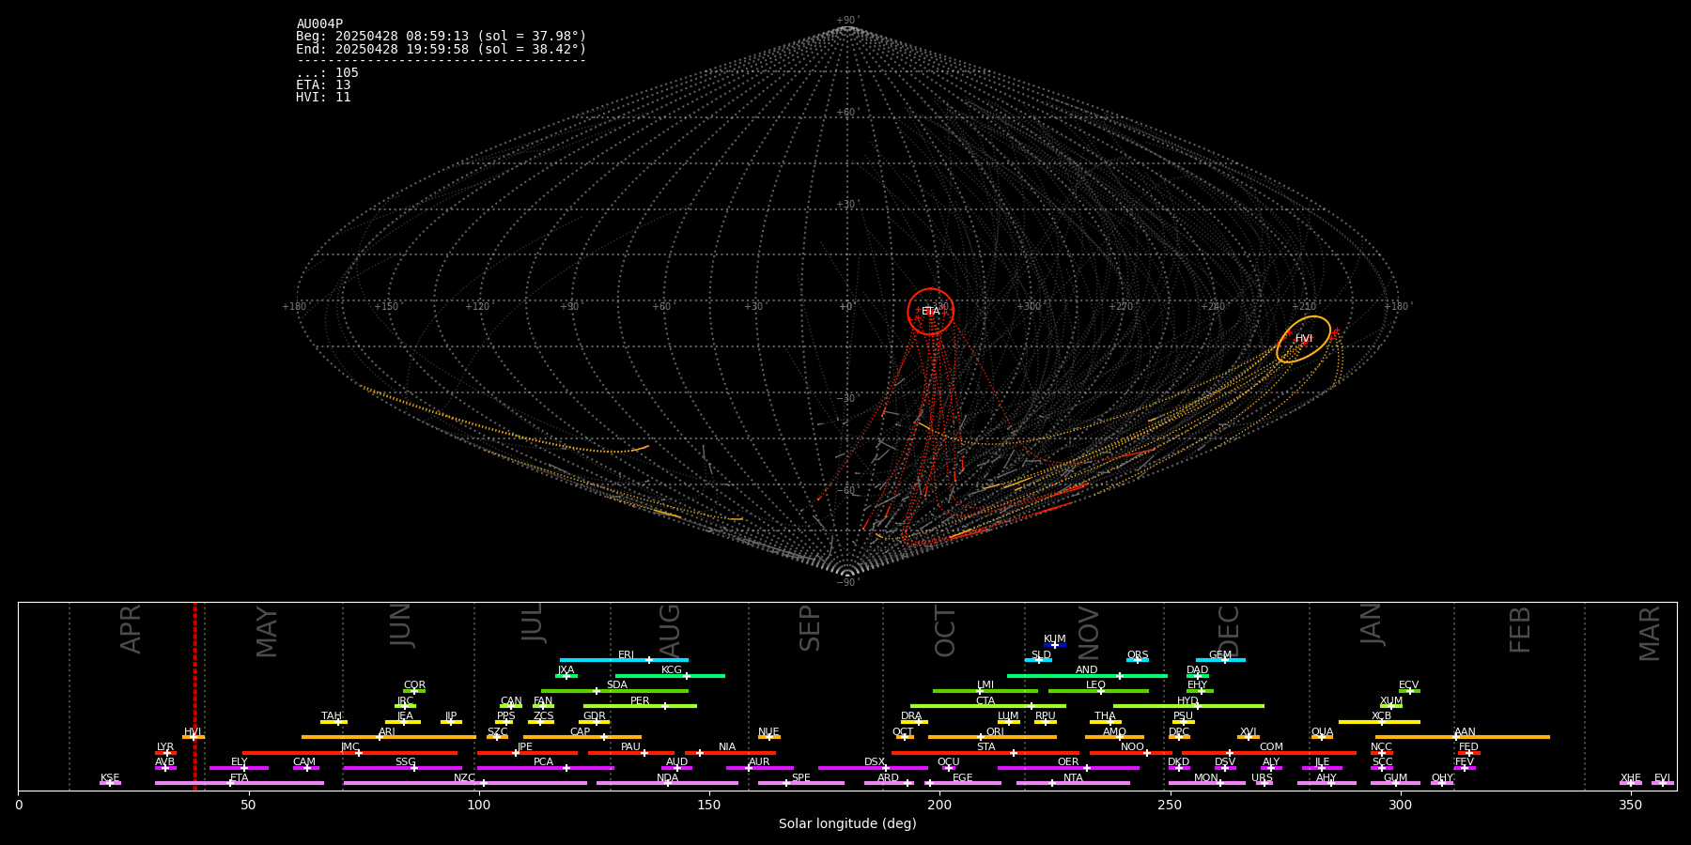Click the AAN shower label

tap(1465, 732)
